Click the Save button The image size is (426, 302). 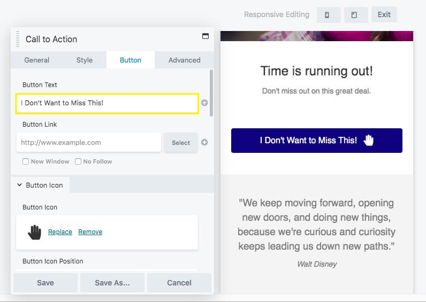[45, 283]
